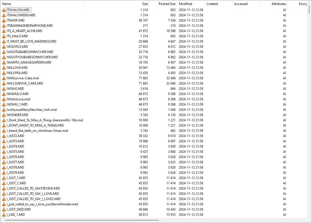Click the icon beside I_JUST5.MID
This screenshot has width=312, height=223.
4,152
